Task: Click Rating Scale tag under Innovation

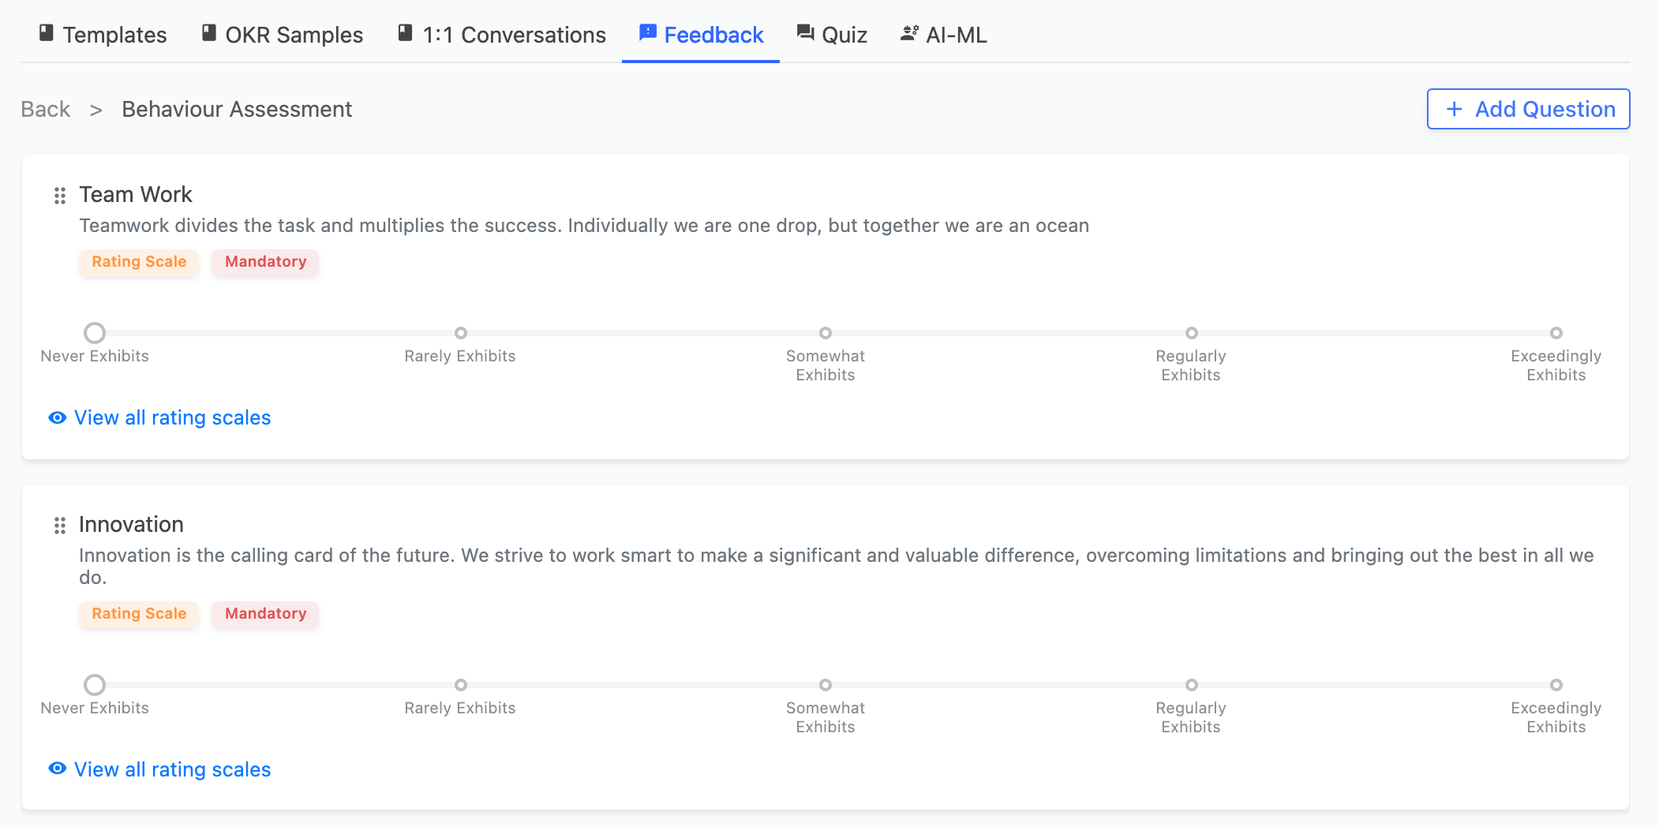Action: click(139, 614)
